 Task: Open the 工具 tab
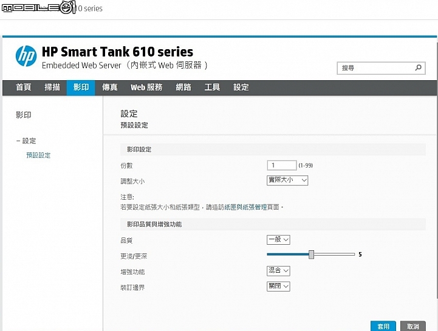coord(212,87)
